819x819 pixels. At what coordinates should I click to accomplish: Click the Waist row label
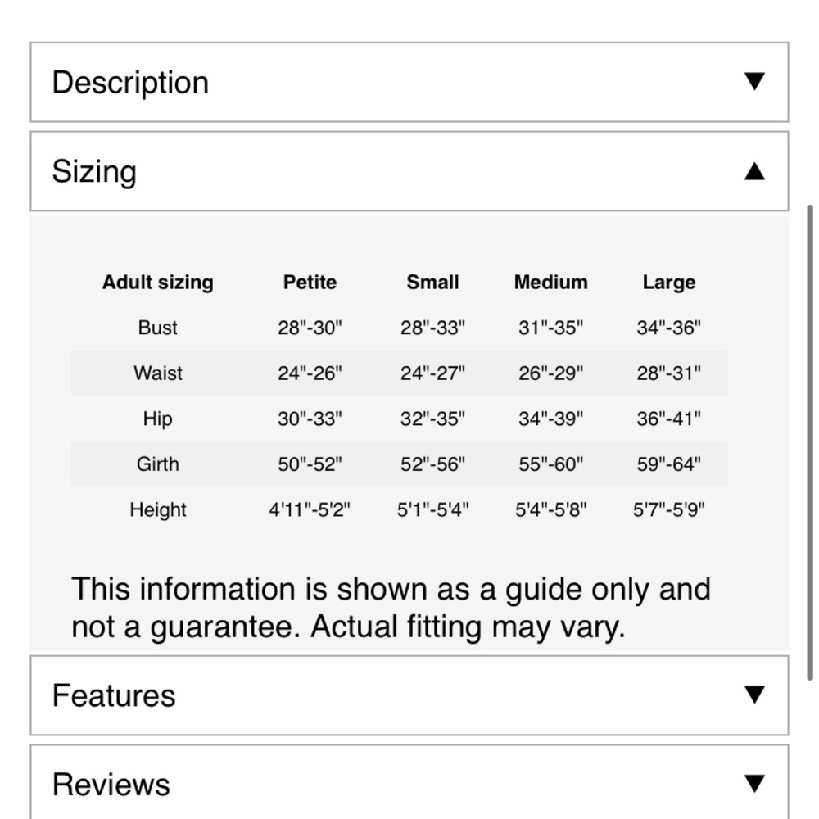click(x=158, y=373)
